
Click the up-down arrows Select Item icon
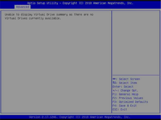pos(114,83)
